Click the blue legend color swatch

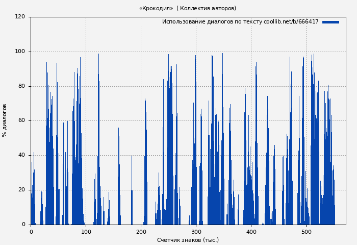330,22
